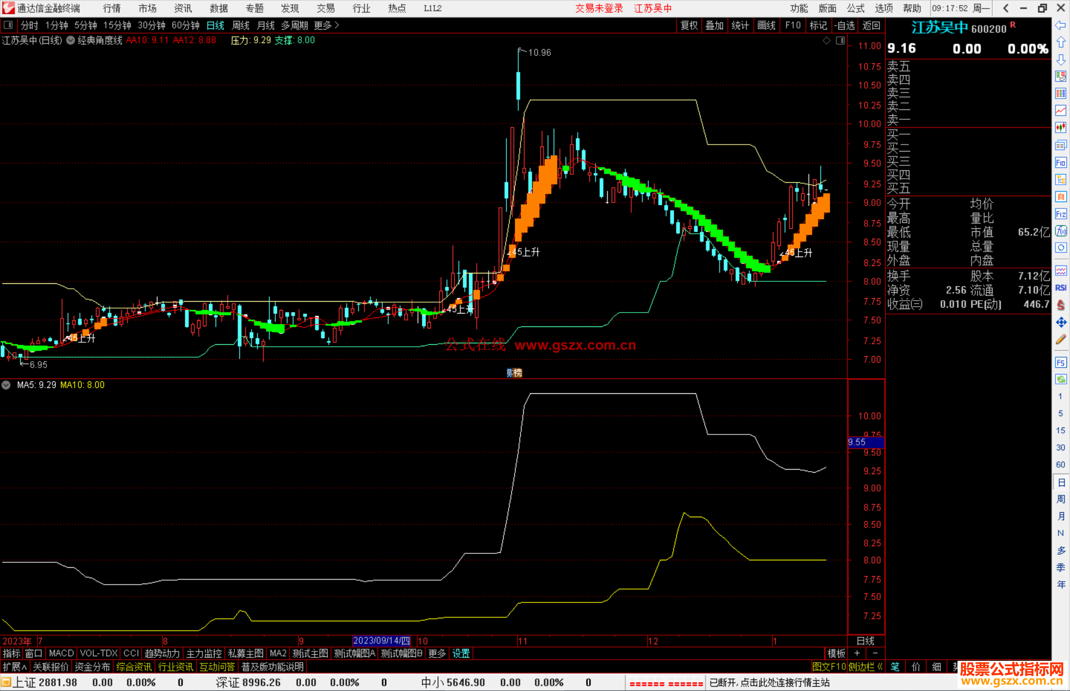Click the 设置 indicator settings button
Screen dimensions: 1070x691
point(461,653)
